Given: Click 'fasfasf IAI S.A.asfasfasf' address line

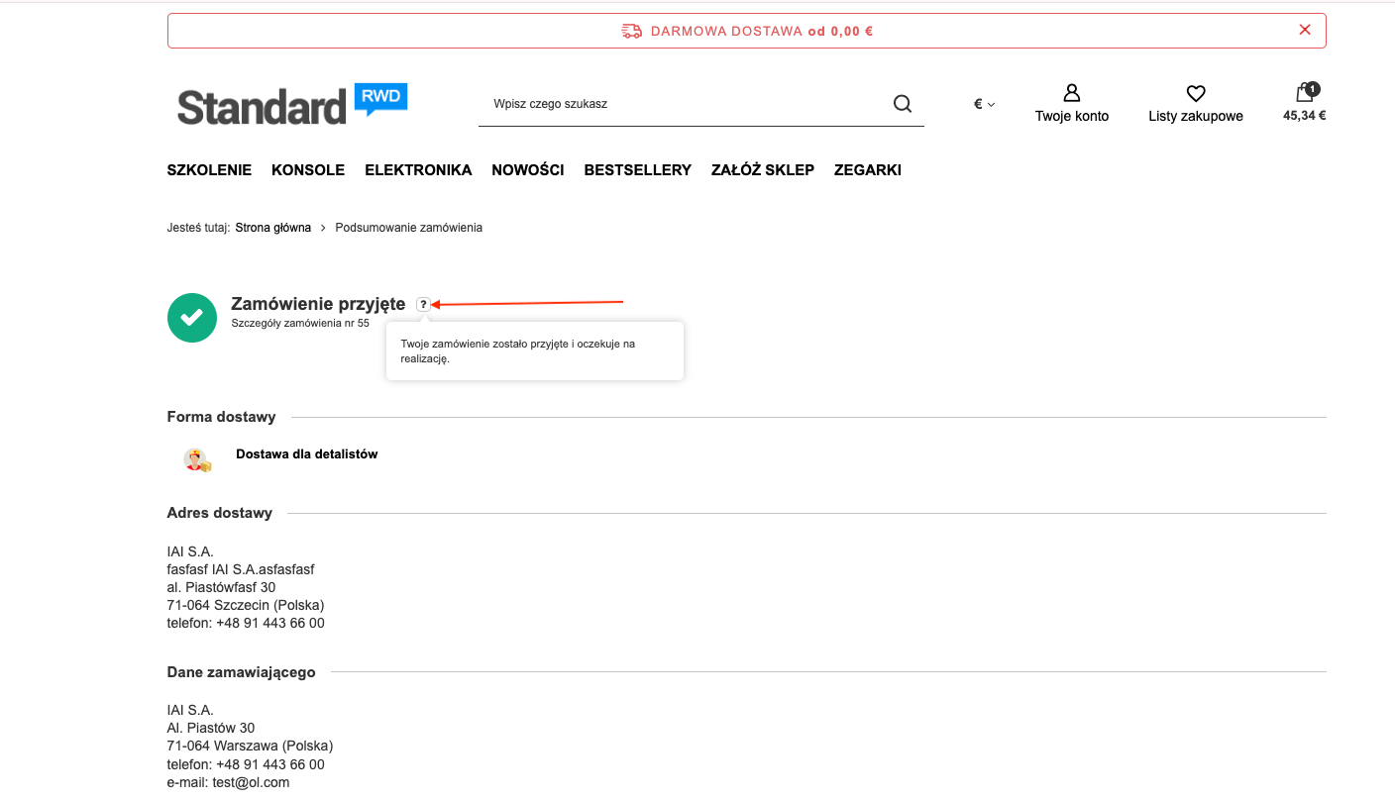Looking at the screenshot, I should tap(241, 569).
